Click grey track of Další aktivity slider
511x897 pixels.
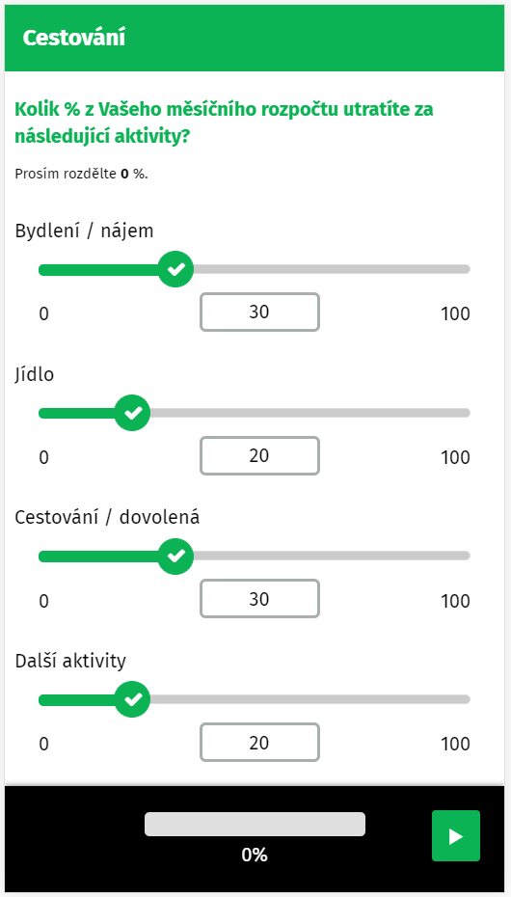pos(309,699)
